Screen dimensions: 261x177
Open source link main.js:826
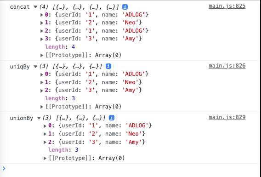click(x=227, y=66)
